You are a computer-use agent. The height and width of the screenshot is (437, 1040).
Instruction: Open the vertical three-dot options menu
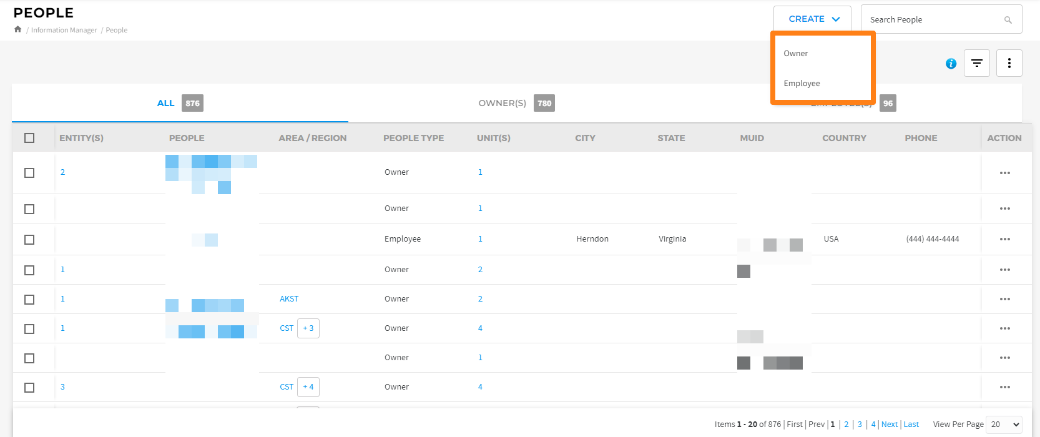pyautogui.click(x=1009, y=63)
